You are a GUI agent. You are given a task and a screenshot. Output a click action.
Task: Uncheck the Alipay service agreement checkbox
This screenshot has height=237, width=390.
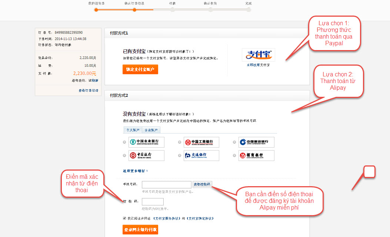pyautogui.click(x=124, y=218)
